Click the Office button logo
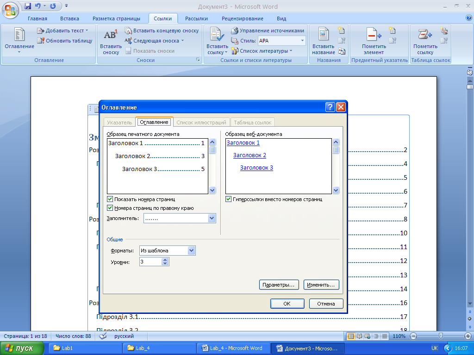This screenshot has height=355, width=474. click(10, 10)
